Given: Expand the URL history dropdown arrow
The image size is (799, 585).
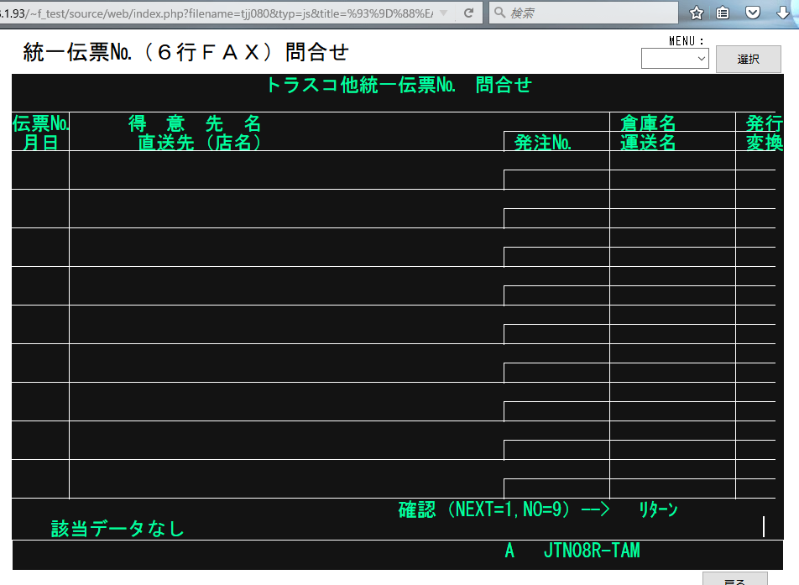Looking at the screenshot, I should (x=444, y=13).
